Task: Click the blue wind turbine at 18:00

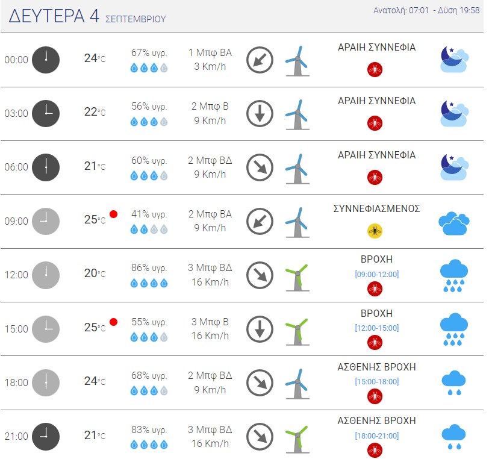Action: tap(297, 384)
